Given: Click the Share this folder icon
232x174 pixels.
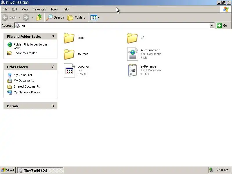Looking at the screenshot, I should click(10, 53).
